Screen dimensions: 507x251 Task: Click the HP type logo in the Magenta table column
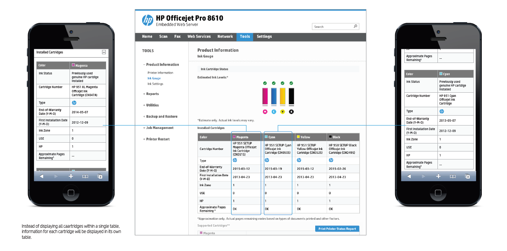[x=235, y=160]
